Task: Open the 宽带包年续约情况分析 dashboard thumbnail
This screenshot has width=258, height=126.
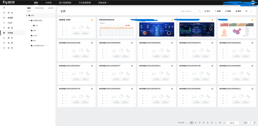Action: [x=116, y=30]
